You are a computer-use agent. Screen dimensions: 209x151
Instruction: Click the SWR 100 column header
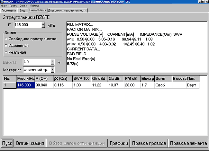click(x=81, y=79)
